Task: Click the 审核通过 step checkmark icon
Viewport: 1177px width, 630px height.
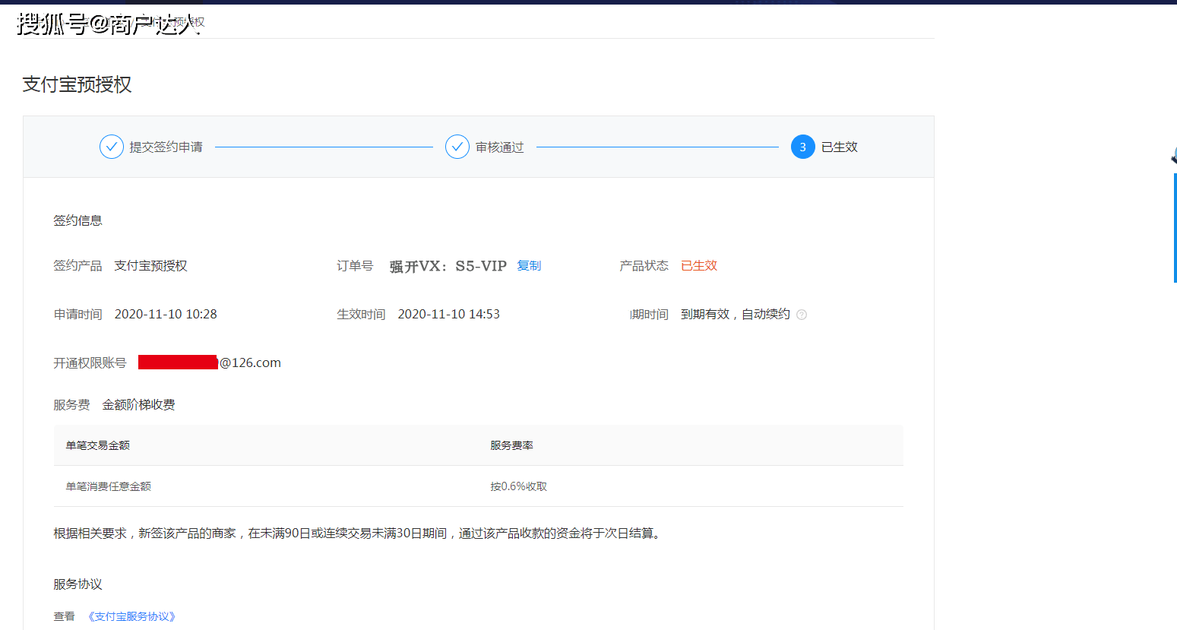Action: 457,147
